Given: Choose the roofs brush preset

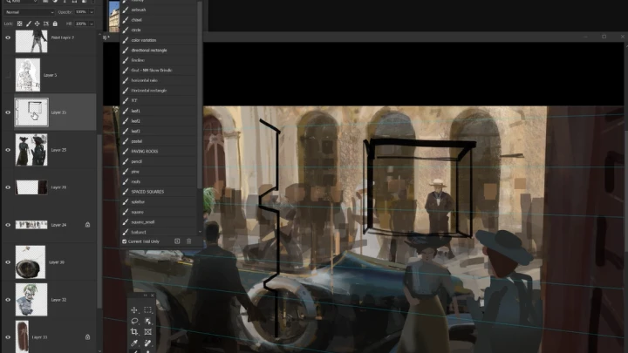Looking at the screenshot, I should coord(159,181).
